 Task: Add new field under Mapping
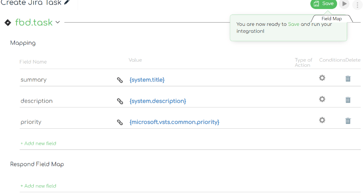pos(38,144)
